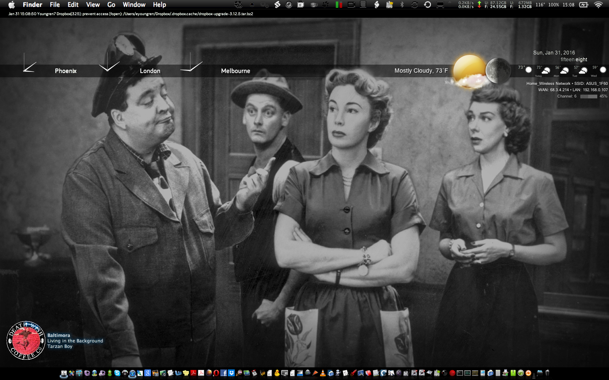Click the moon phase icon
This screenshot has width=609, height=380.
tap(498, 71)
